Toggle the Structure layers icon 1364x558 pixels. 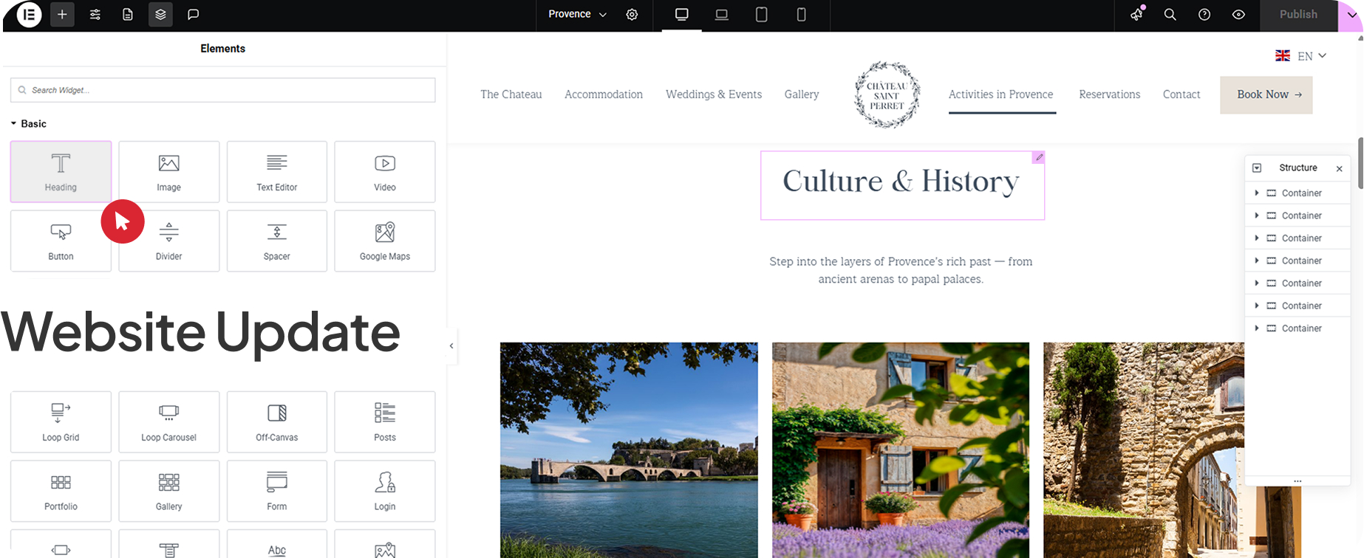click(x=160, y=15)
